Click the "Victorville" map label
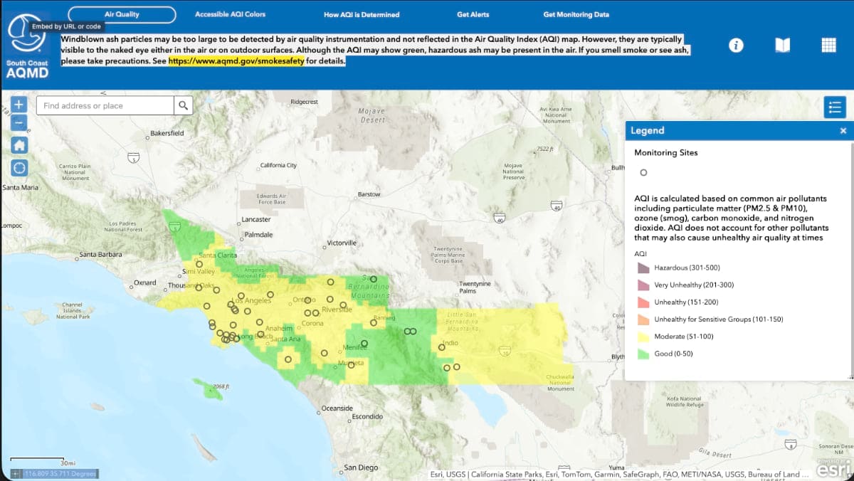This screenshot has height=481, width=854. (342, 243)
